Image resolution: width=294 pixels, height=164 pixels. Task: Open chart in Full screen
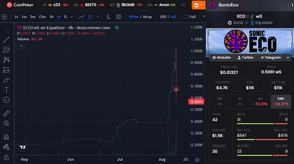(x=189, y=17)
